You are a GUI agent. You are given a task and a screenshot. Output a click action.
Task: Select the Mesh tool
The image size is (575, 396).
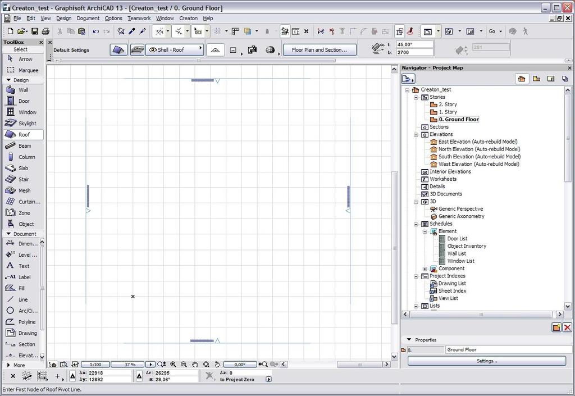22,190
